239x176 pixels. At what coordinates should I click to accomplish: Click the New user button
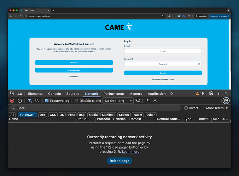click(x=74, y=63)
